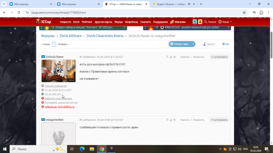Viewport: 273px width, 153px height.
Task: Go back to previous page
Action: click(4, 12)
